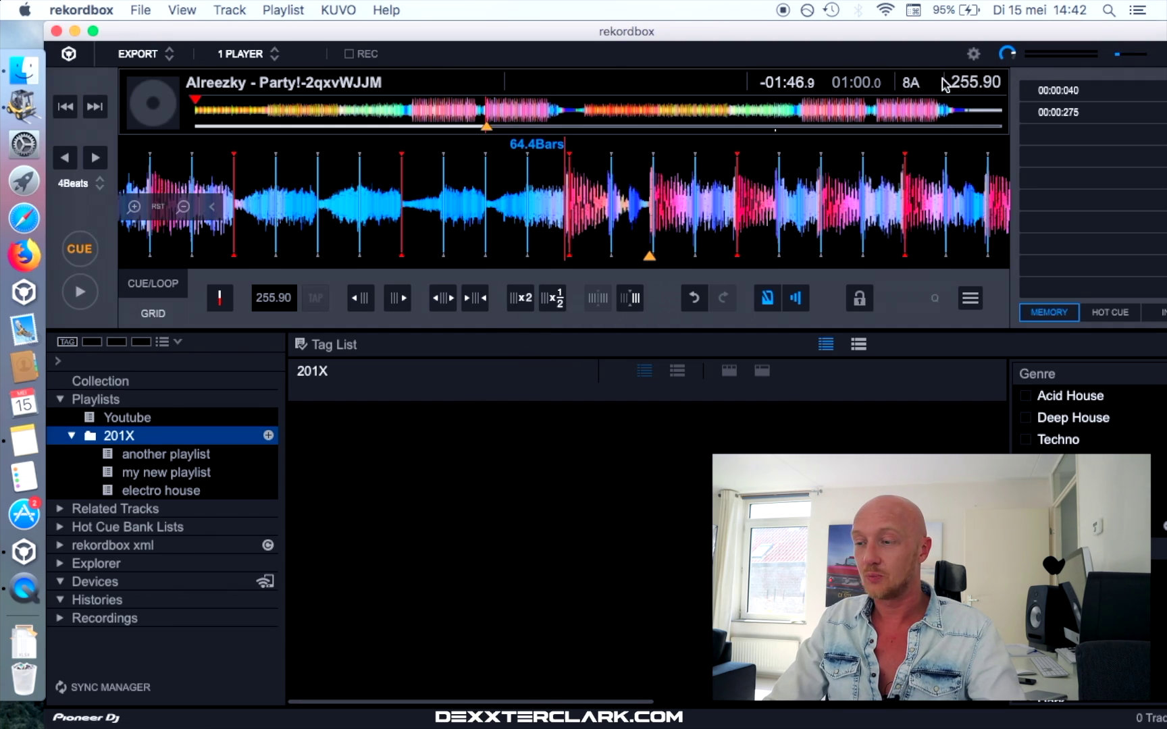Screen dimensions: 1167x729
Task: Open the settings gear icon
Action: (973, 54)
